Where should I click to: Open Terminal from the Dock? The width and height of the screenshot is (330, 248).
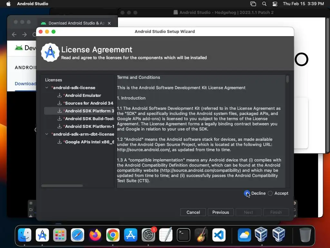(x=183, y=235)
